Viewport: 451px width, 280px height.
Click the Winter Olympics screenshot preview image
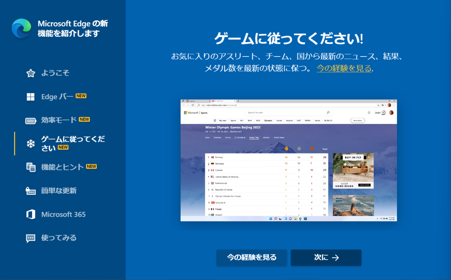[289, 160]
